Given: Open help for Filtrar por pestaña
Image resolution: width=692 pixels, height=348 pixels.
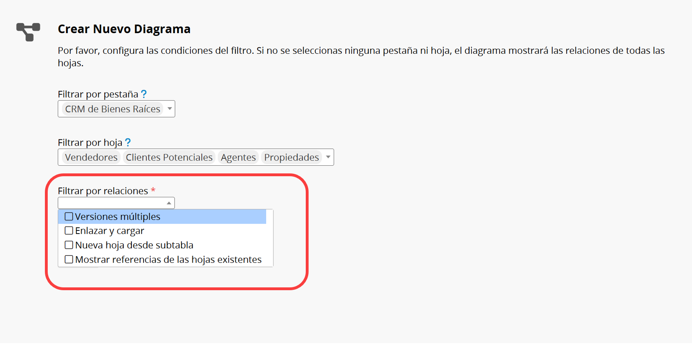Looking at the screenshot, I should coord(144,94).
